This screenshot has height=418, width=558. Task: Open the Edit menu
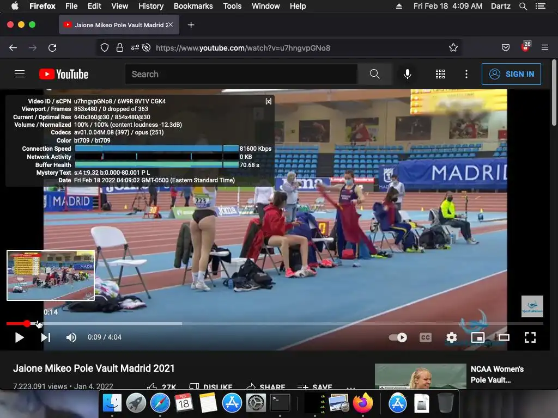pyautogui.click(x=94, y=6)
